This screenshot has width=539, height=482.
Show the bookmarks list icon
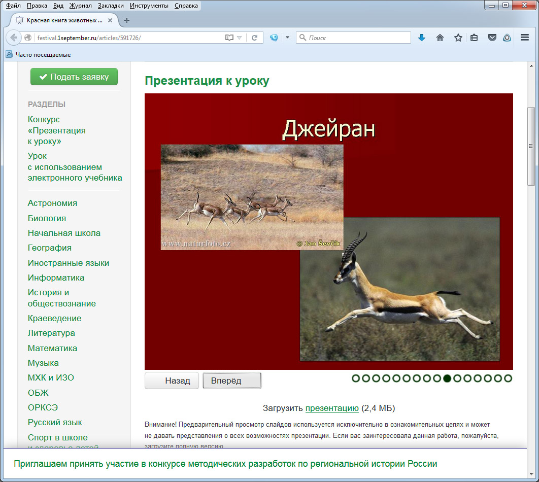click(474, 38)
